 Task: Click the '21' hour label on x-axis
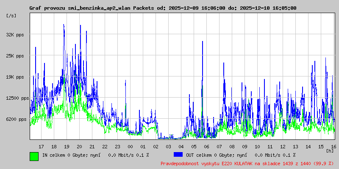click(92, 147)
